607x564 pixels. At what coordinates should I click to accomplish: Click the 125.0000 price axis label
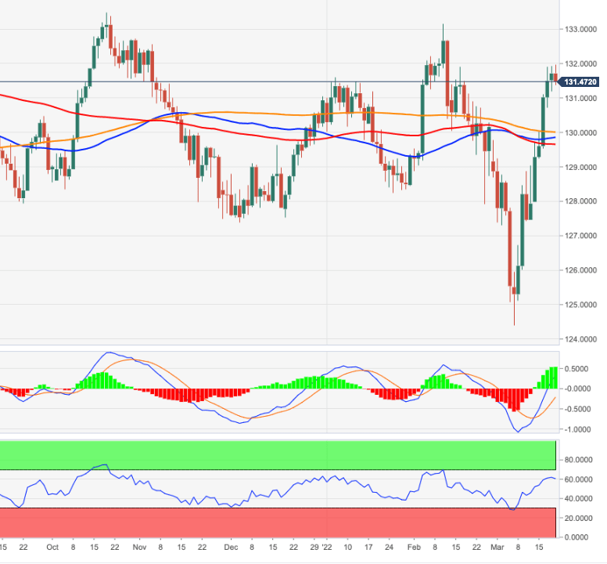pyautogui.click(x=580, y=305)
